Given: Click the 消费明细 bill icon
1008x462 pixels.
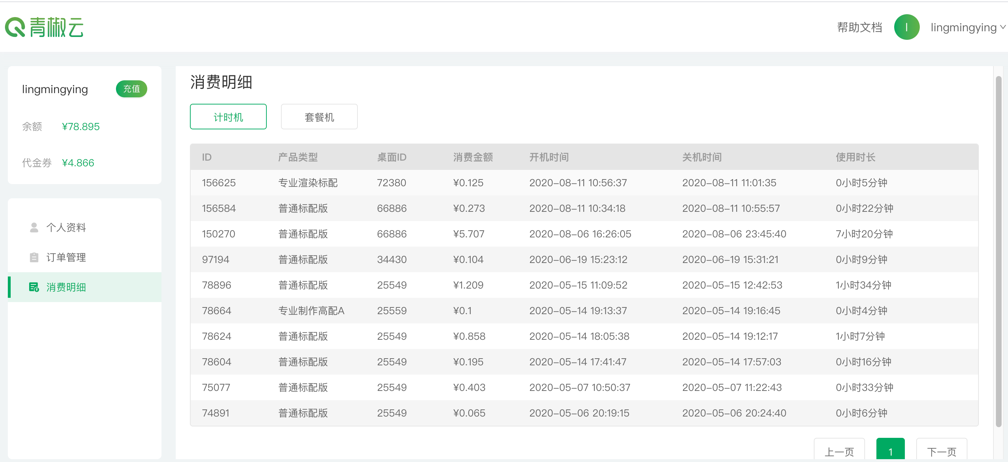Looking at the screenshot, I should (x=34, y=287).
